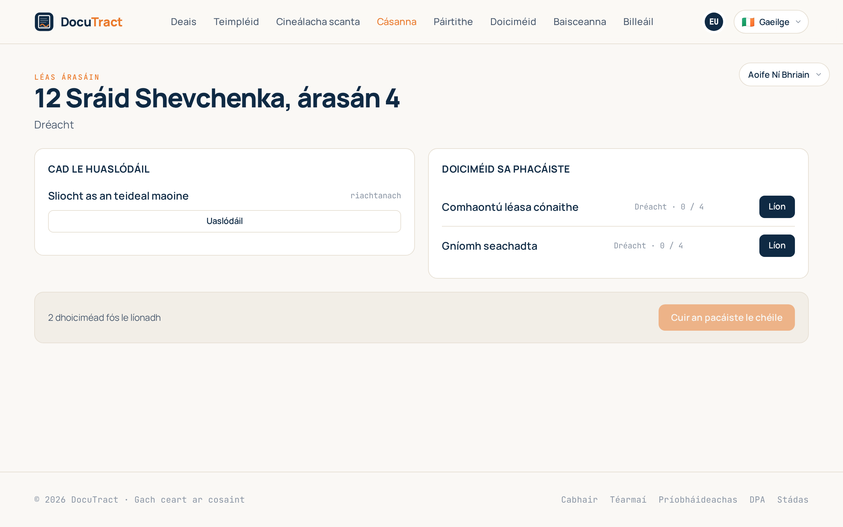The height and width of the screenshot is (527, 843).
Task: Open the Stádas footer link
Action: pos(793,499)
